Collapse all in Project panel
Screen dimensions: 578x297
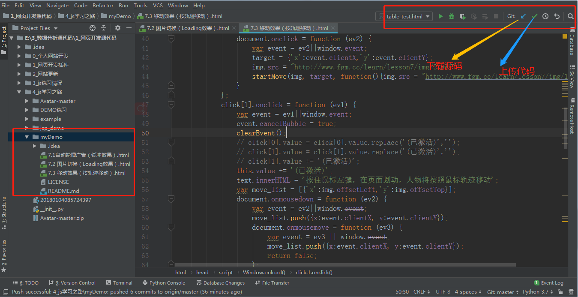(104, 28)
